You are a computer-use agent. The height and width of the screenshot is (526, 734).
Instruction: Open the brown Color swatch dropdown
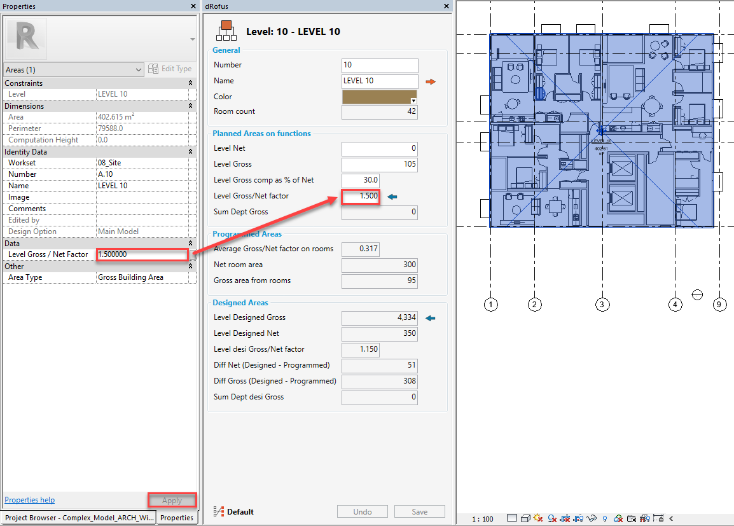pos(413,100)
